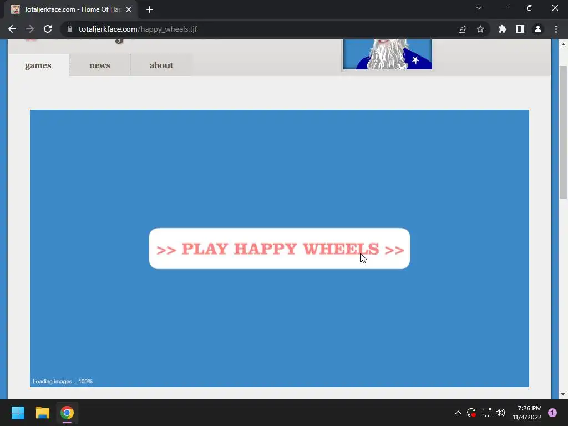This screenshot has width=568, height=426.
Task: Click the site lock icon in address bar
Action: point(70,29)
